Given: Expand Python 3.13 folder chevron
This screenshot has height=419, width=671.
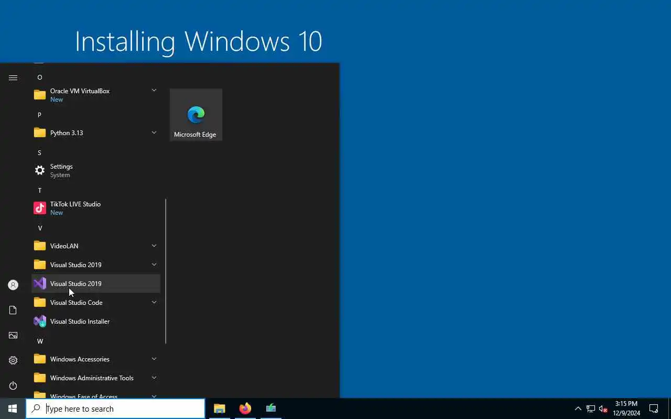Looking at the screenshot, I should point(154,133).
